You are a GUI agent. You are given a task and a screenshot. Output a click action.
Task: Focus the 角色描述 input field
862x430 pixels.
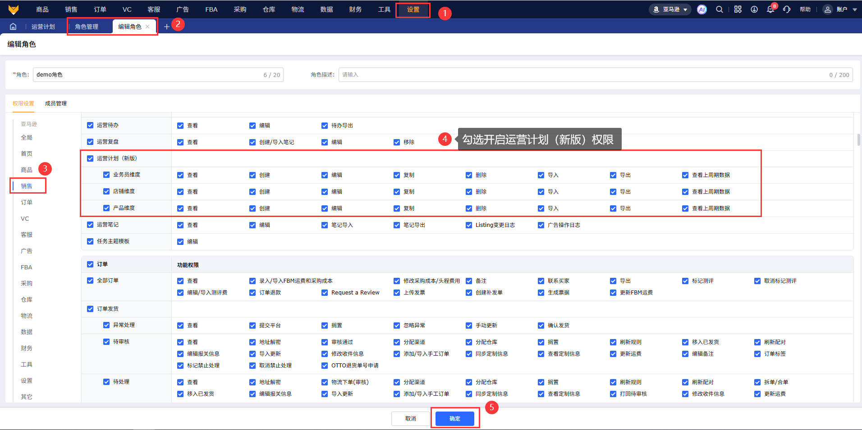pos(582,75)
